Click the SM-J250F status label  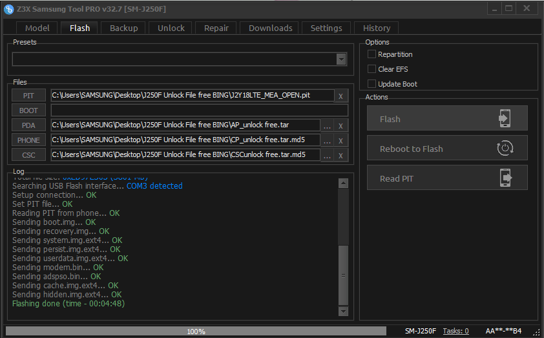tap(421, 331)
